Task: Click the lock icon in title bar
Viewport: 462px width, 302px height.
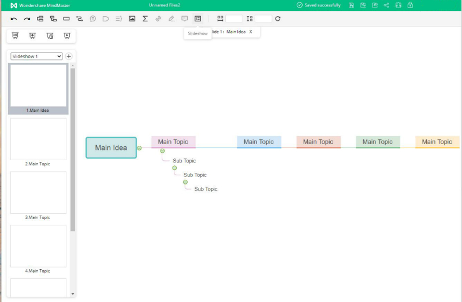Action: [x=410, y=5]
